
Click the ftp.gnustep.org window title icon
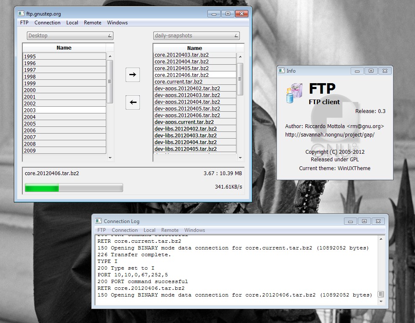21,13
